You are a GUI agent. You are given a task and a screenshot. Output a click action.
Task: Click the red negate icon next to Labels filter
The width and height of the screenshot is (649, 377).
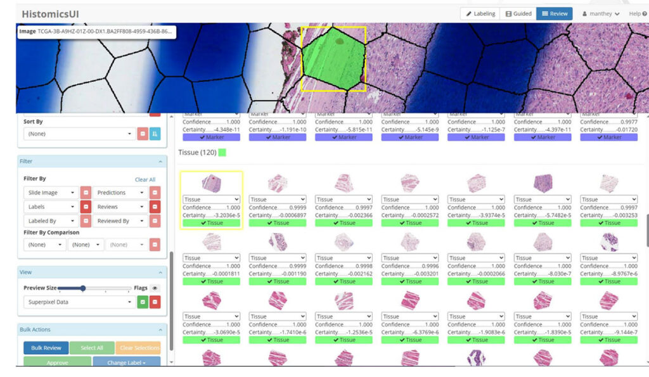[x=86, y=207]
